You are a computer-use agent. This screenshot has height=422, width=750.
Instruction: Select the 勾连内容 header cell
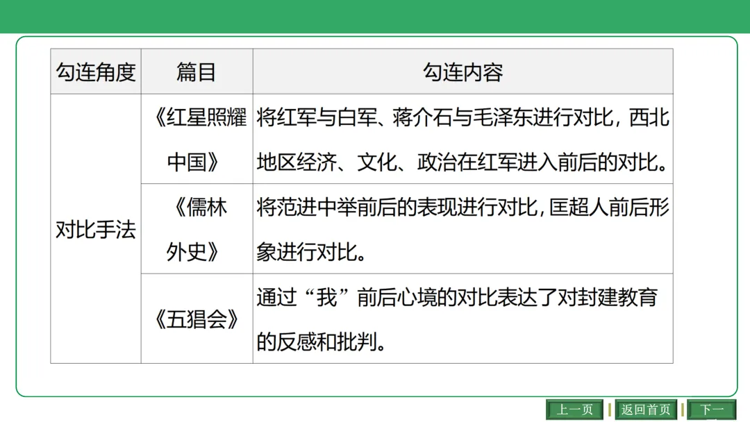coord(462,71)
